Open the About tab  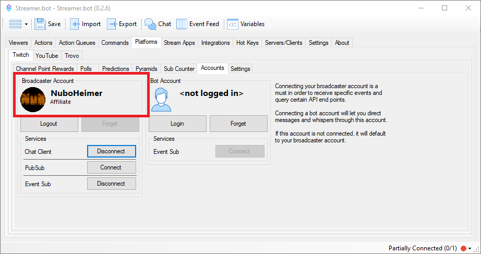point(342,43)
